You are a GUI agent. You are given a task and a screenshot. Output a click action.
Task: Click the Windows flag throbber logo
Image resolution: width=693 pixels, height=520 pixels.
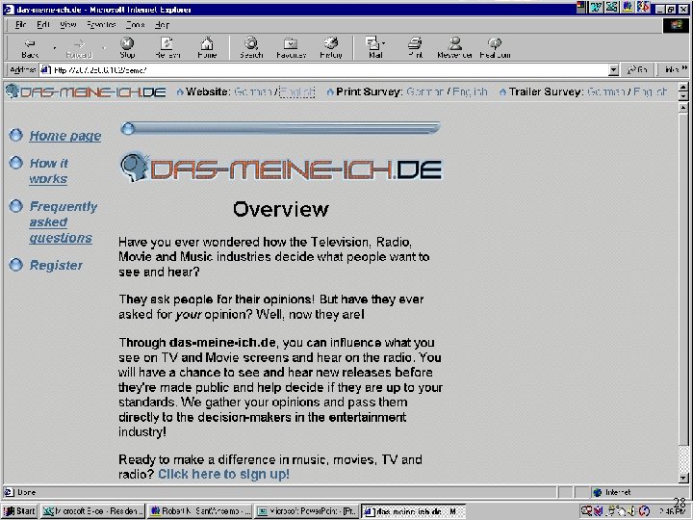[x=676, y=25]
